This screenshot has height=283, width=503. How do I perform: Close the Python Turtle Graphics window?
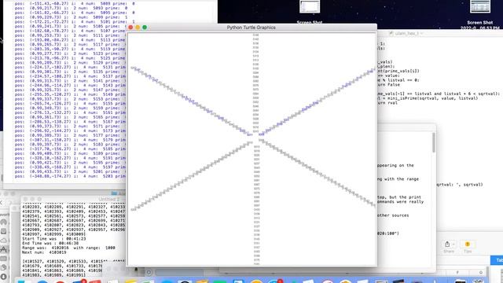[x=130, y=28]
